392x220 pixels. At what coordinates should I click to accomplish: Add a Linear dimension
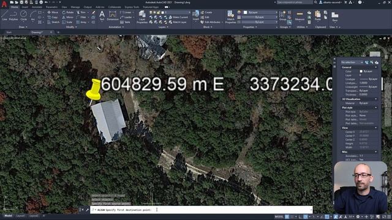pos(126,12)
